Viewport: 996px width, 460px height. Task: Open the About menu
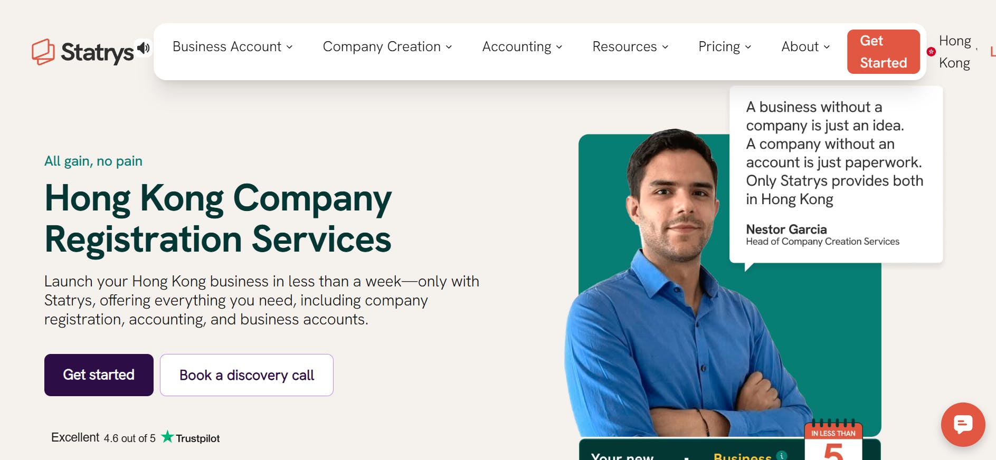[x=805, y=47]
